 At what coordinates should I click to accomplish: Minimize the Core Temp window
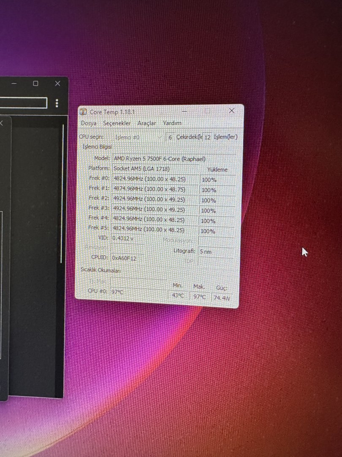(x=185, y=111)
